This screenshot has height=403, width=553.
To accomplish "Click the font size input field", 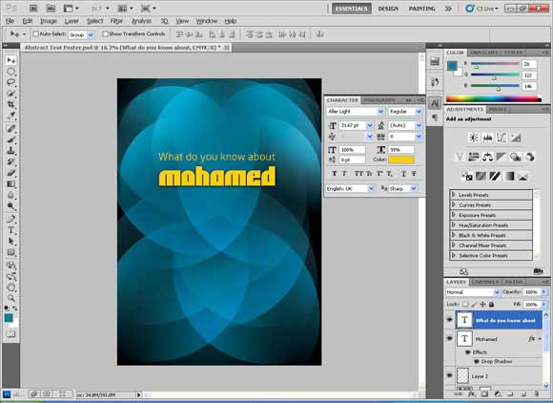I will 353,125.
